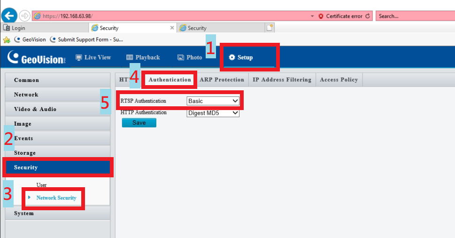Screen dimensions: 455x238
Task: Click the browser Search box
Action: [415, 16]
